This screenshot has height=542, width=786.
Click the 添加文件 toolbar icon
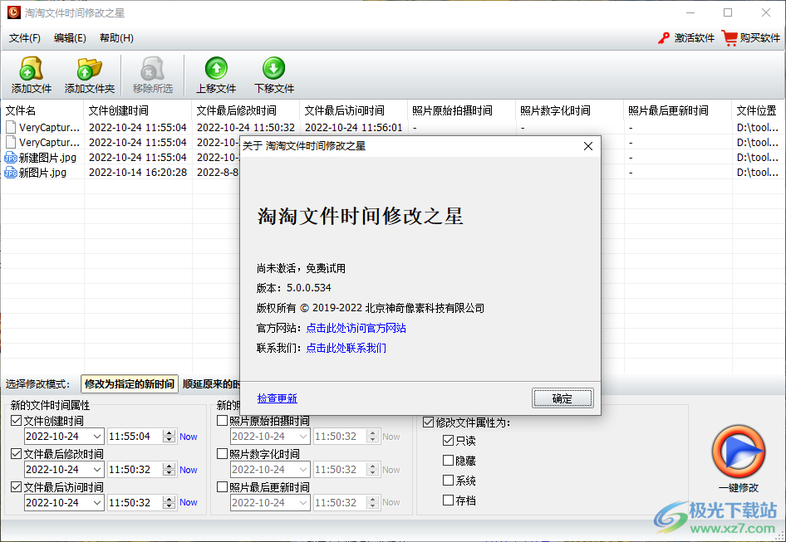coord(31,68)
